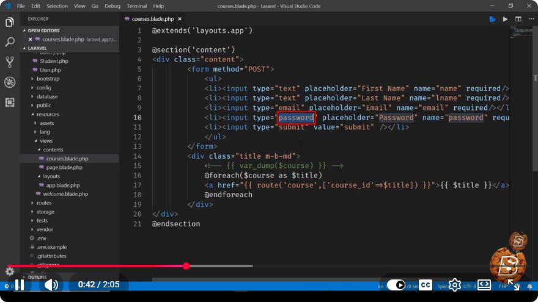The image size is (538, 302).
Task: Select the courses.blade.php editor tab
Action: tap(153, 19)
